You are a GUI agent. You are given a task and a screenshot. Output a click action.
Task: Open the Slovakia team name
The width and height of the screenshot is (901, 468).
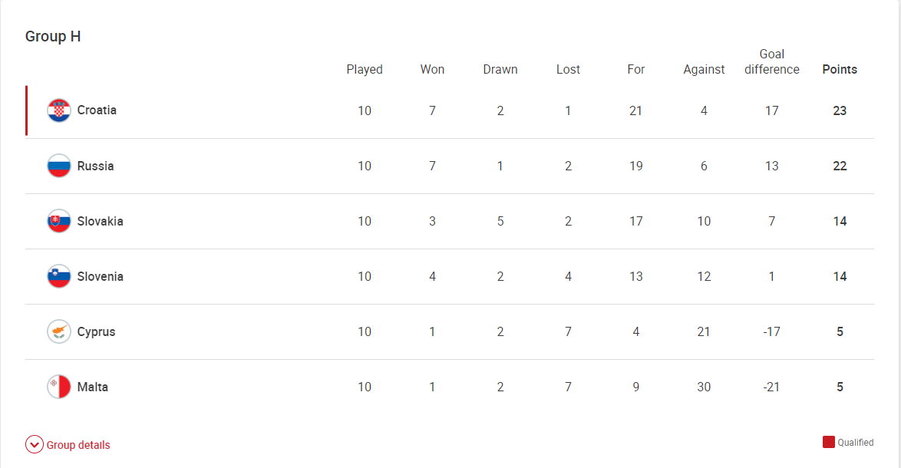pos(100,221)
